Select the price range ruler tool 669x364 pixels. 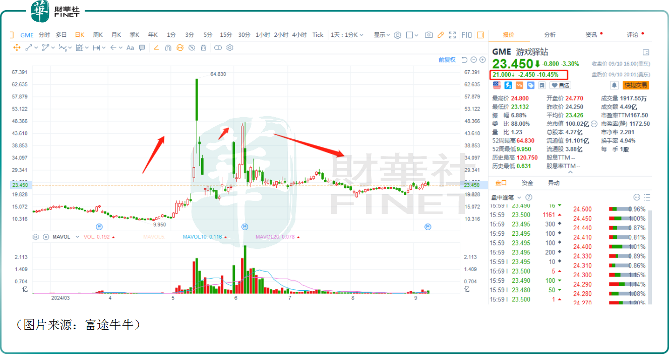click(x=96, y=47)
